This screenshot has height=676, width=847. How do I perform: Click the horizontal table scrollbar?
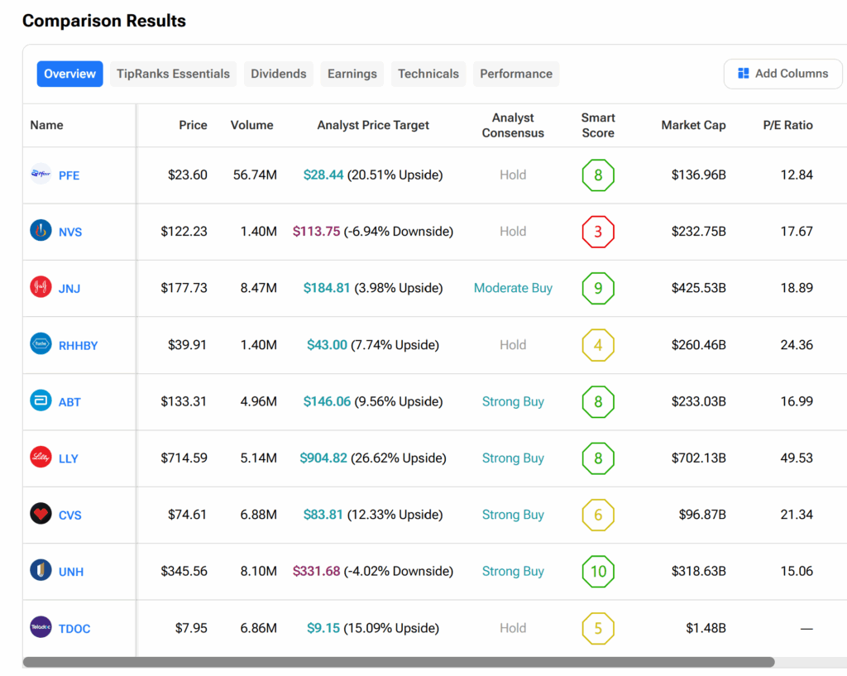399,662
